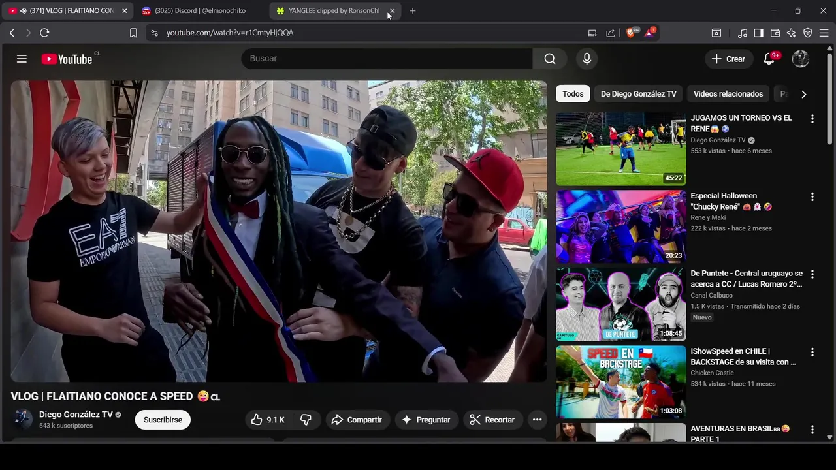Click the Compartir button
Screen dimensions: 836x470
357,420
